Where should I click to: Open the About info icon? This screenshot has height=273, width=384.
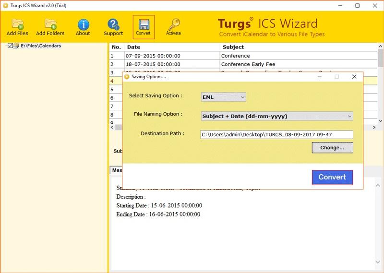coord(83,27)
